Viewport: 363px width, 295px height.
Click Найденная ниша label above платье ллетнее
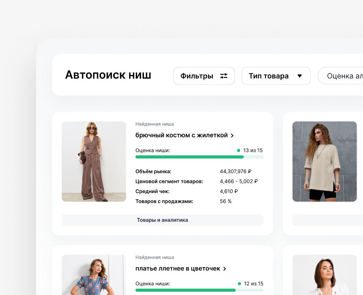[x=154, y=257]
